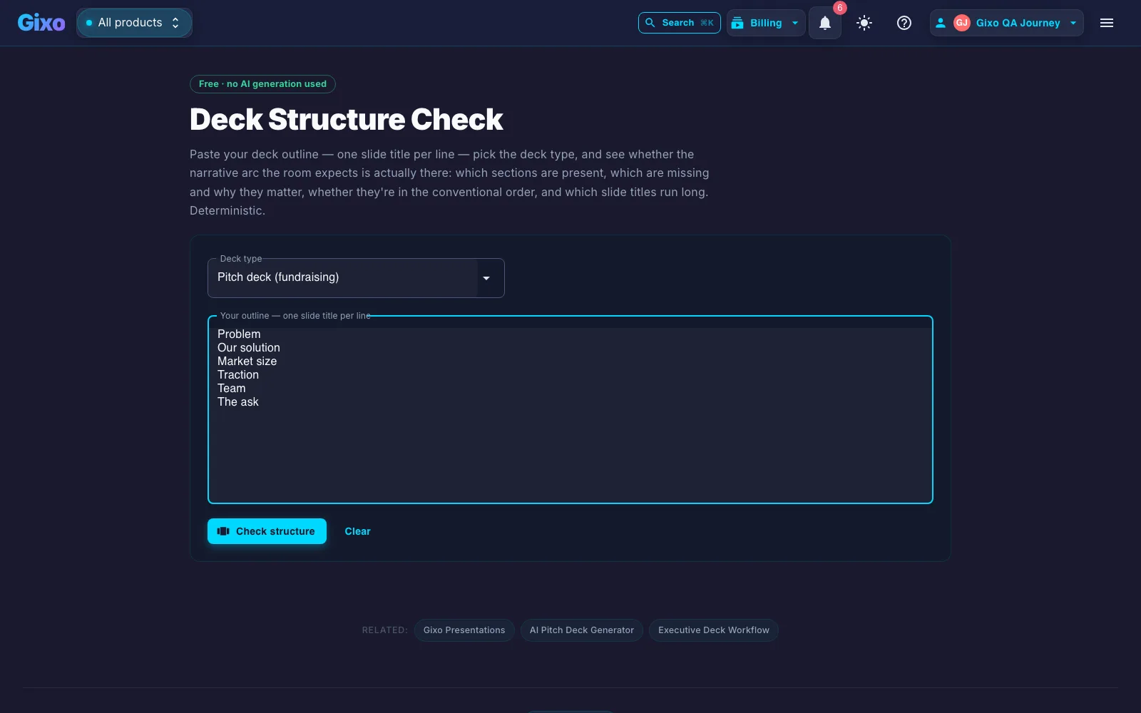Image resolution: width=1141 pixels, height=713 pixels.
Task: Open notifications bell
Action: click(825, 23)
